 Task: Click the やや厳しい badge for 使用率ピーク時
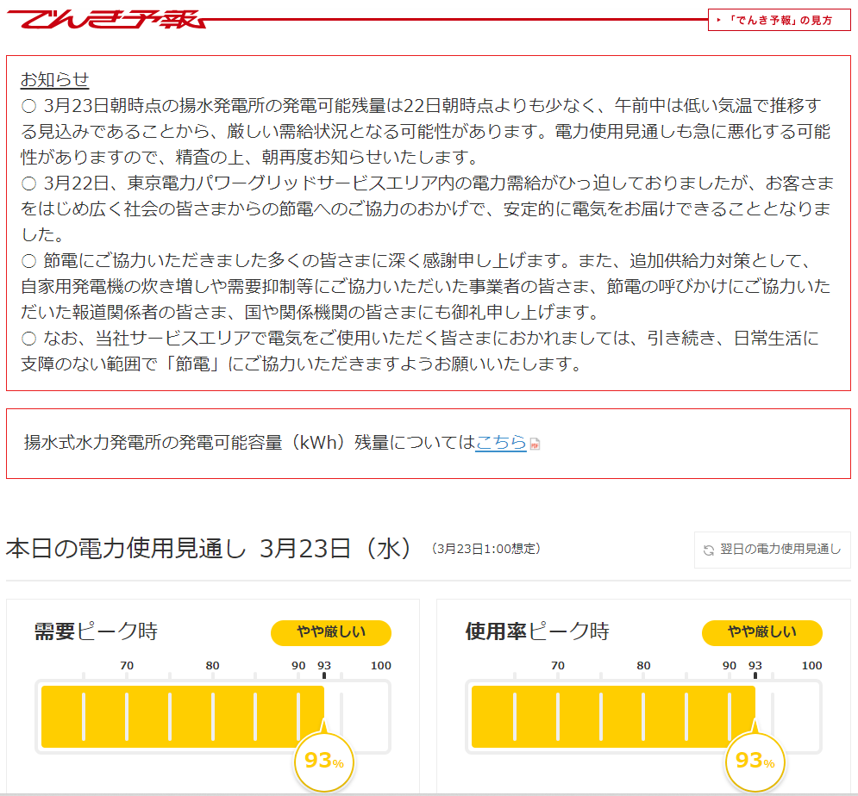(762, 632)
